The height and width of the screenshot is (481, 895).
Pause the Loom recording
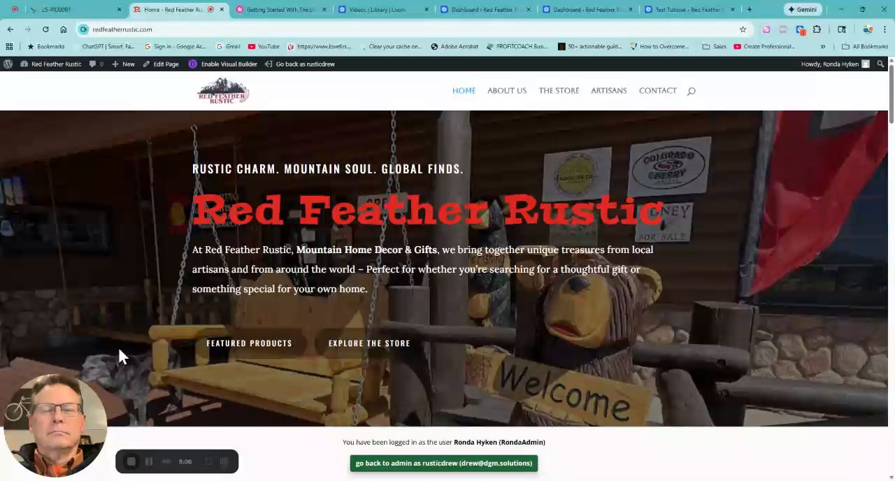click(148, 461)
